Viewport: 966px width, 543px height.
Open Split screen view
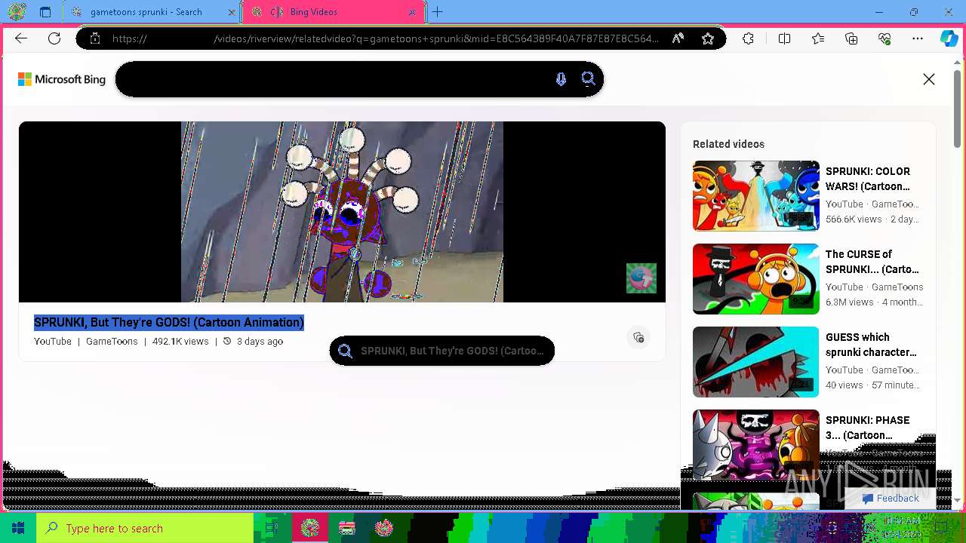pyautogui.click(x=784, y=38)
